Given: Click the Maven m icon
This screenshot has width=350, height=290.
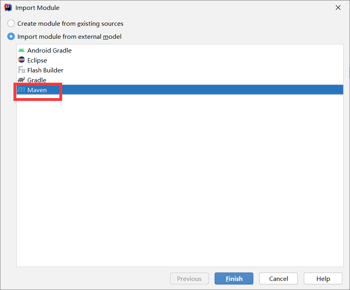Looking at the screenshot, I should [21, 90].
